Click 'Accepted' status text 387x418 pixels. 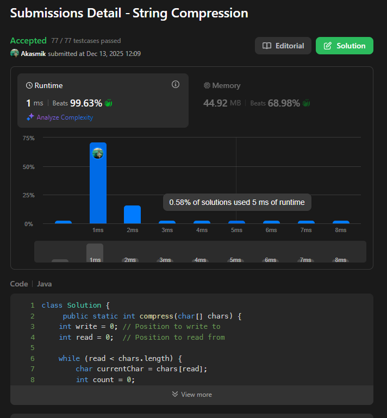pos(28,41)
